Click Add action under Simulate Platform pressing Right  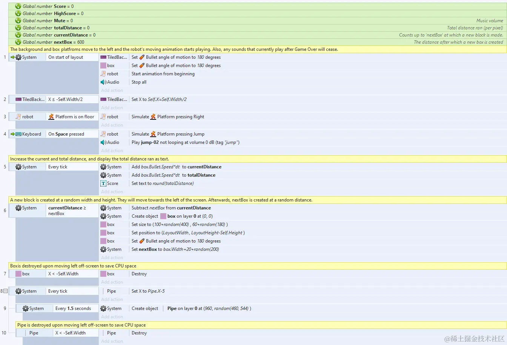[112, 125]
